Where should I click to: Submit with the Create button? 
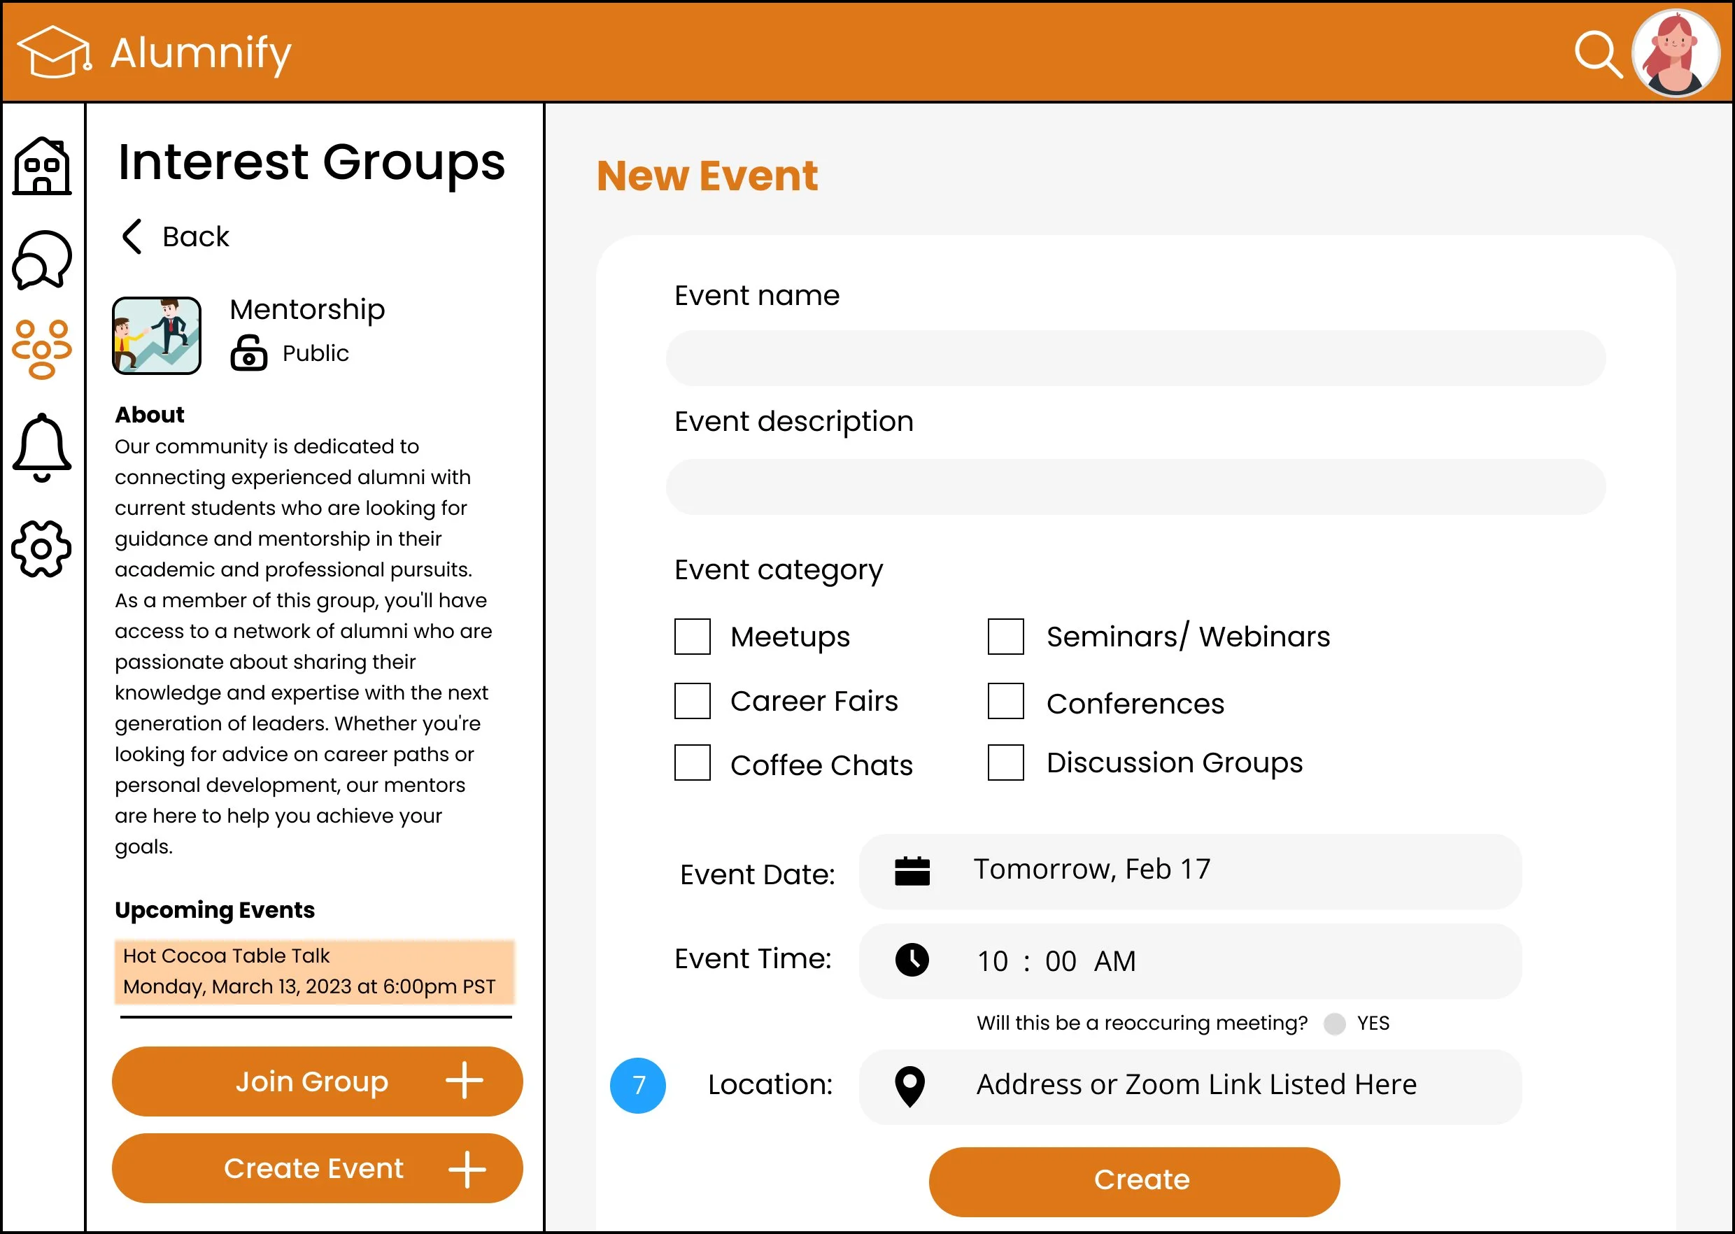[x=1133, y=1180]
